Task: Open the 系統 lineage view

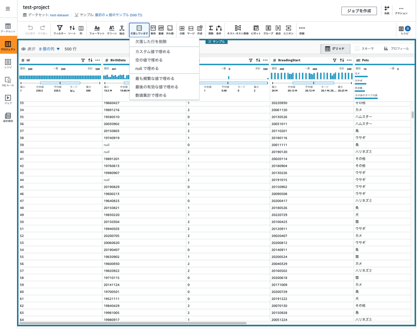Action: [387, 10]
